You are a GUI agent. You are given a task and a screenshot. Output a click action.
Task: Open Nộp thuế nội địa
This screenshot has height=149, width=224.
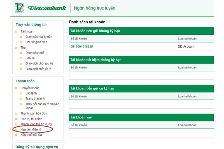31,135
